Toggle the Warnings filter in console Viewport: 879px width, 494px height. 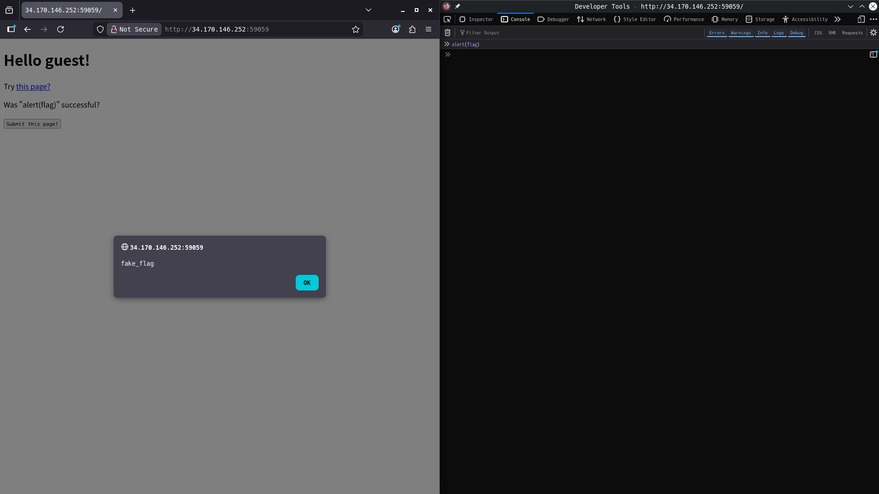pyautogui.click(x=740, y=33)
